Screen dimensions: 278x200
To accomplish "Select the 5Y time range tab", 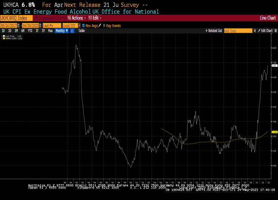I will pyautogui.click(x=43, y=31).
